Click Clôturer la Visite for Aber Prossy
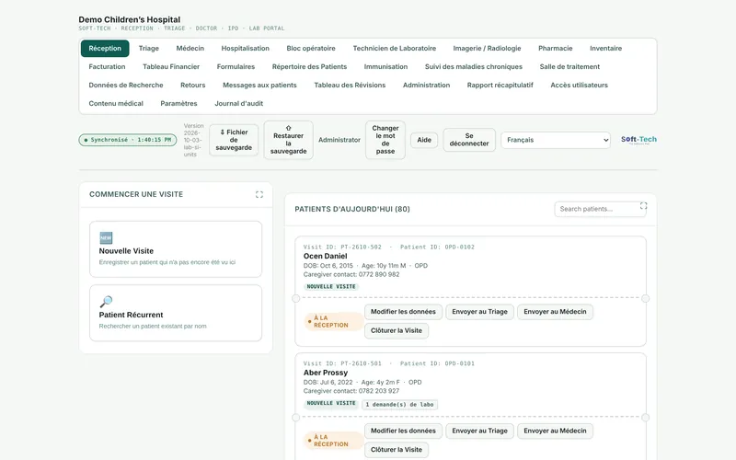The height and width of the screenshot is (460, 736). tap(397, 450)
